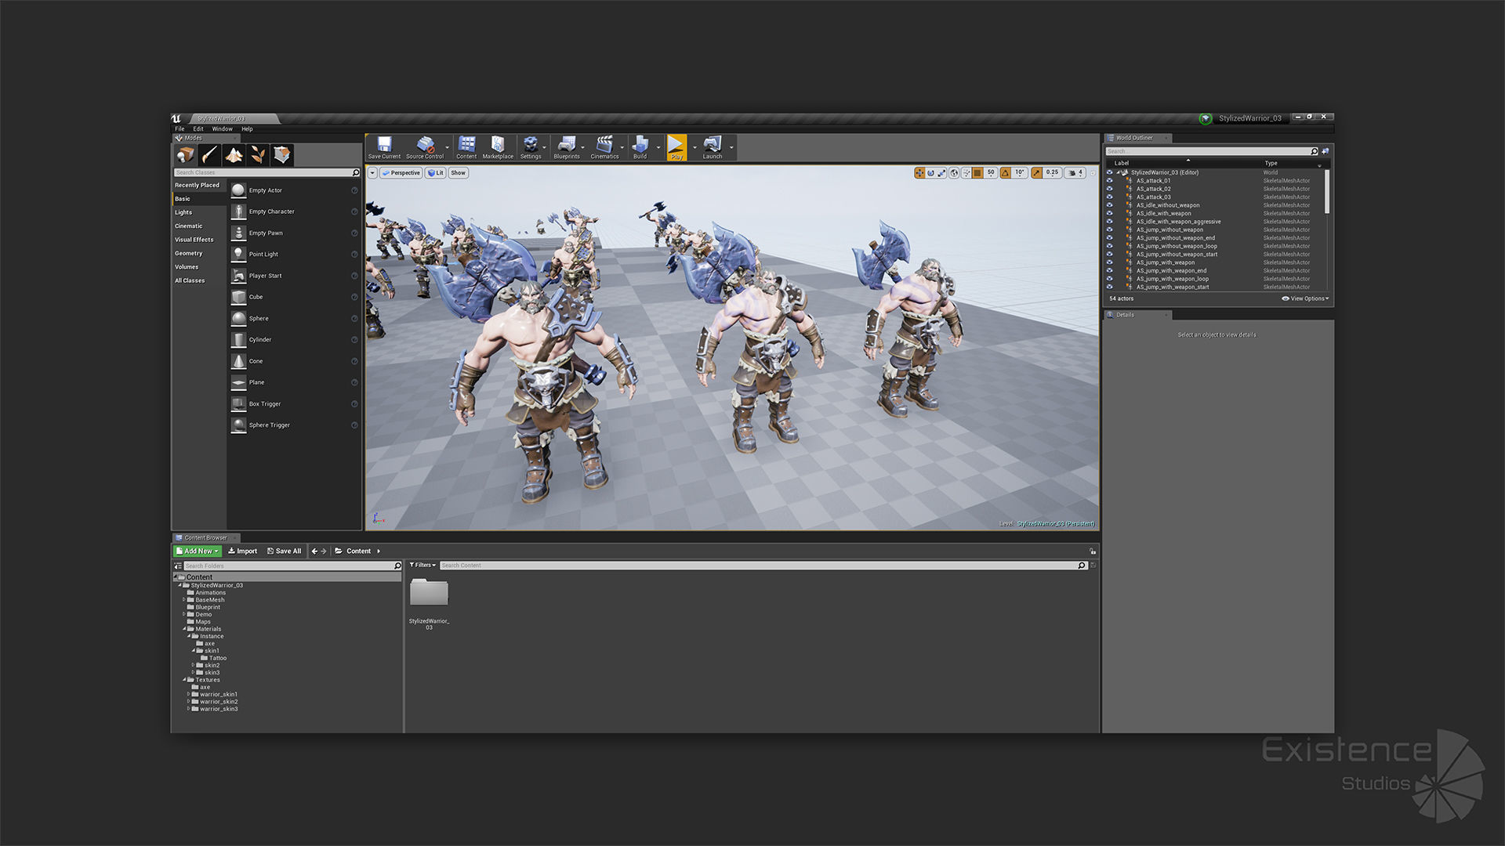Toggle world/local coordinate globe icon
Viewport: 1505px width, 846px height.
954,173
